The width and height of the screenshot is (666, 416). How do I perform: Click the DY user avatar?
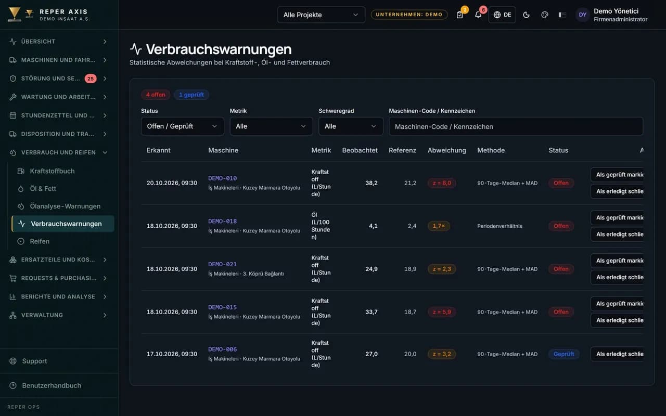583,15
